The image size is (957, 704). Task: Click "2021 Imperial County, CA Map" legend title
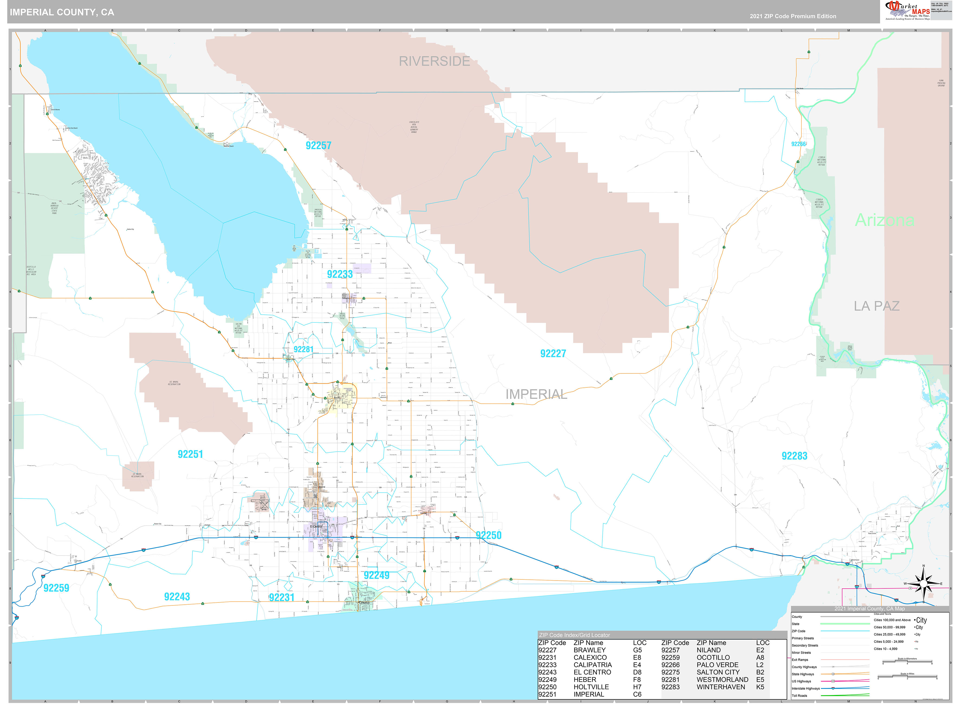pyautogui.click(x=870, y=608)
